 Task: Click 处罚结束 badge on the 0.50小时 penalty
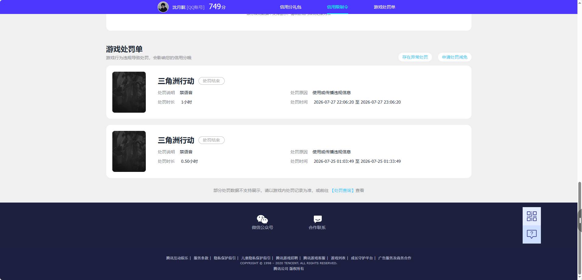tap(211, 140)
